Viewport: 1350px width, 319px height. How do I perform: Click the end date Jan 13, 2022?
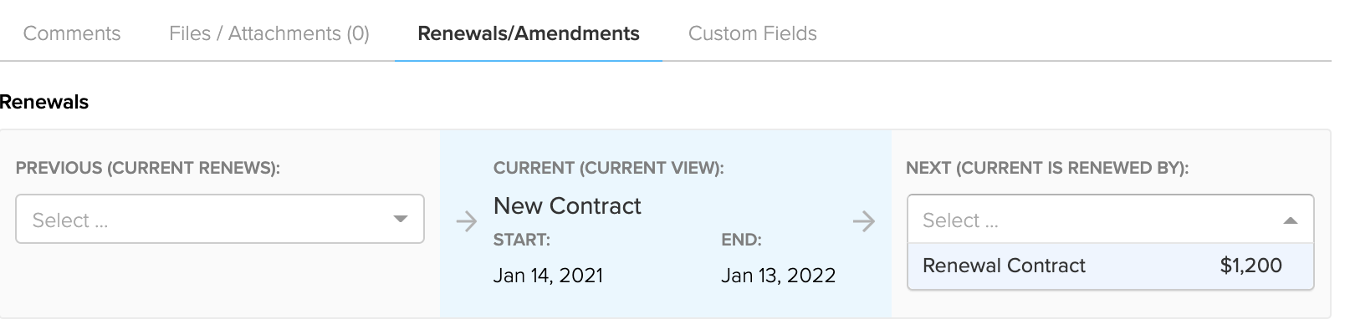pyautogui.click(x=778, y=276)
